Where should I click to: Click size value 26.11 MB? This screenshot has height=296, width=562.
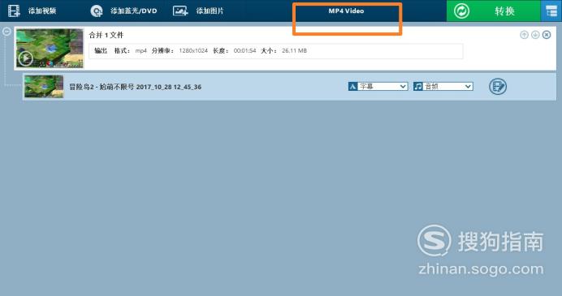pyautogui.click(x=294, y=51)
